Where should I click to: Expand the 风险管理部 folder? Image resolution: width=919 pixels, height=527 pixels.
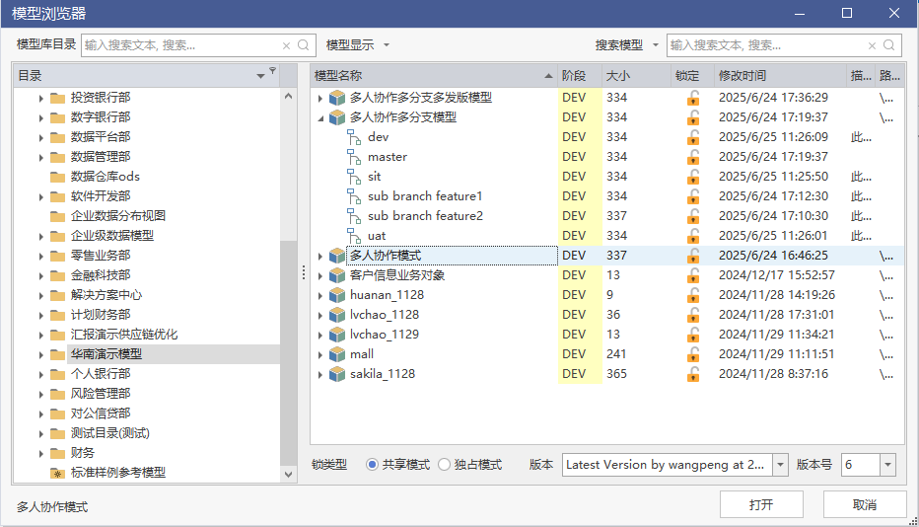pyautogui.click(x=41, y=395)
